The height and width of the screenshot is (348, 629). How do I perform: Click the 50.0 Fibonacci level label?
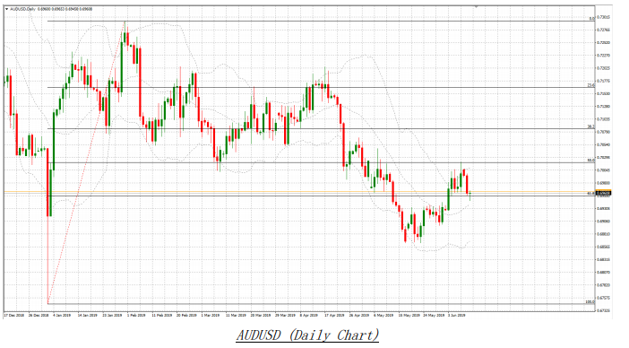(590, 161)
